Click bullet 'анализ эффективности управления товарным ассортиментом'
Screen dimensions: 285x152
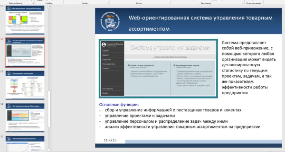[183, 127]
